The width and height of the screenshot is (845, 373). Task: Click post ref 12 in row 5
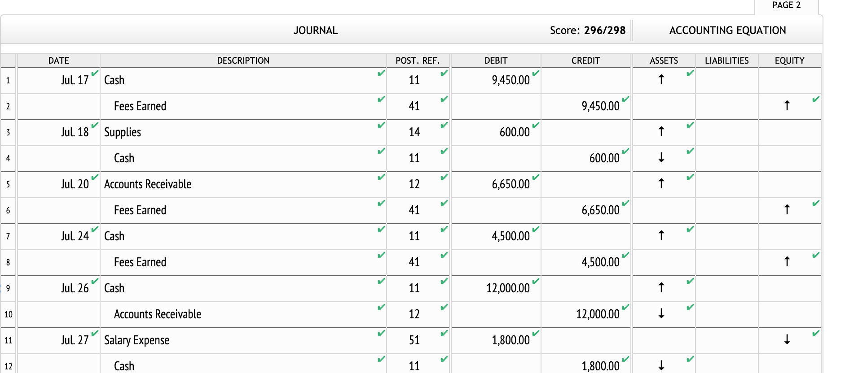tap(414, 184)
